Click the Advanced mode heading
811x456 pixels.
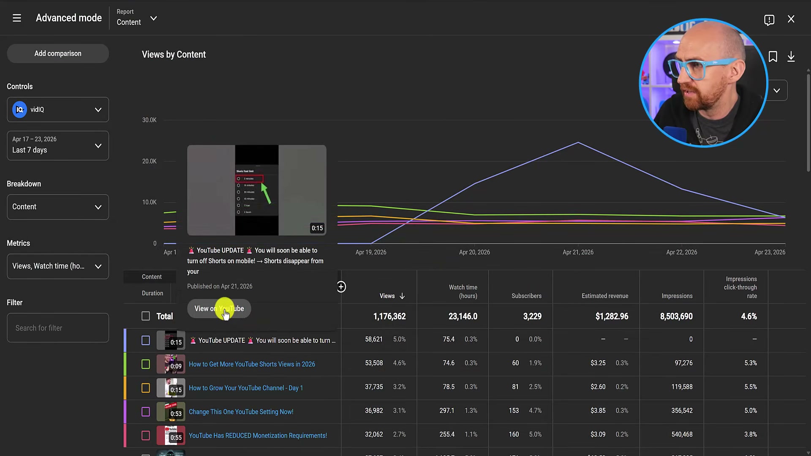pos(69,18)
